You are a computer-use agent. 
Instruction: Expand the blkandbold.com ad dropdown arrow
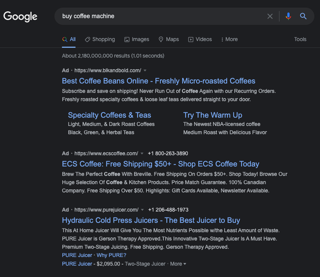pyautogui.click(x=145, y=70)
